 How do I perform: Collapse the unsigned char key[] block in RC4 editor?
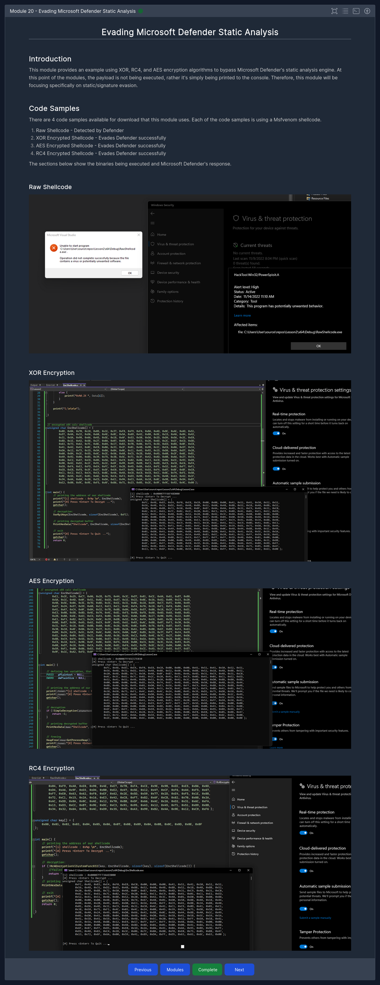[34, 820]
